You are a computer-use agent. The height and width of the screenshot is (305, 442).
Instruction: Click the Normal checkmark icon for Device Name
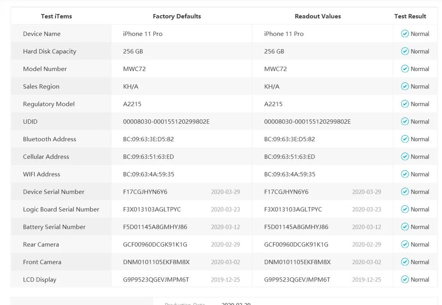[x=405, y=34]
